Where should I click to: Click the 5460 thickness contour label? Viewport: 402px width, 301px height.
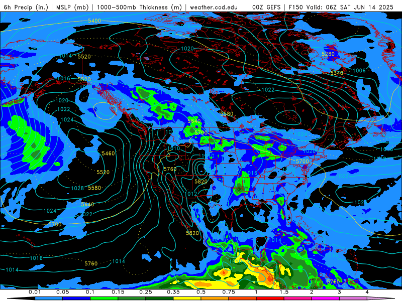(x=108, y=154)
